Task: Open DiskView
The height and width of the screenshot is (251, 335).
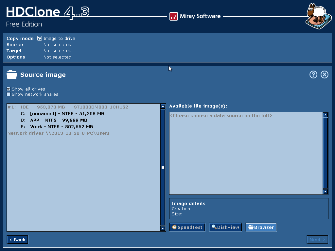Action: pos(225,227)
